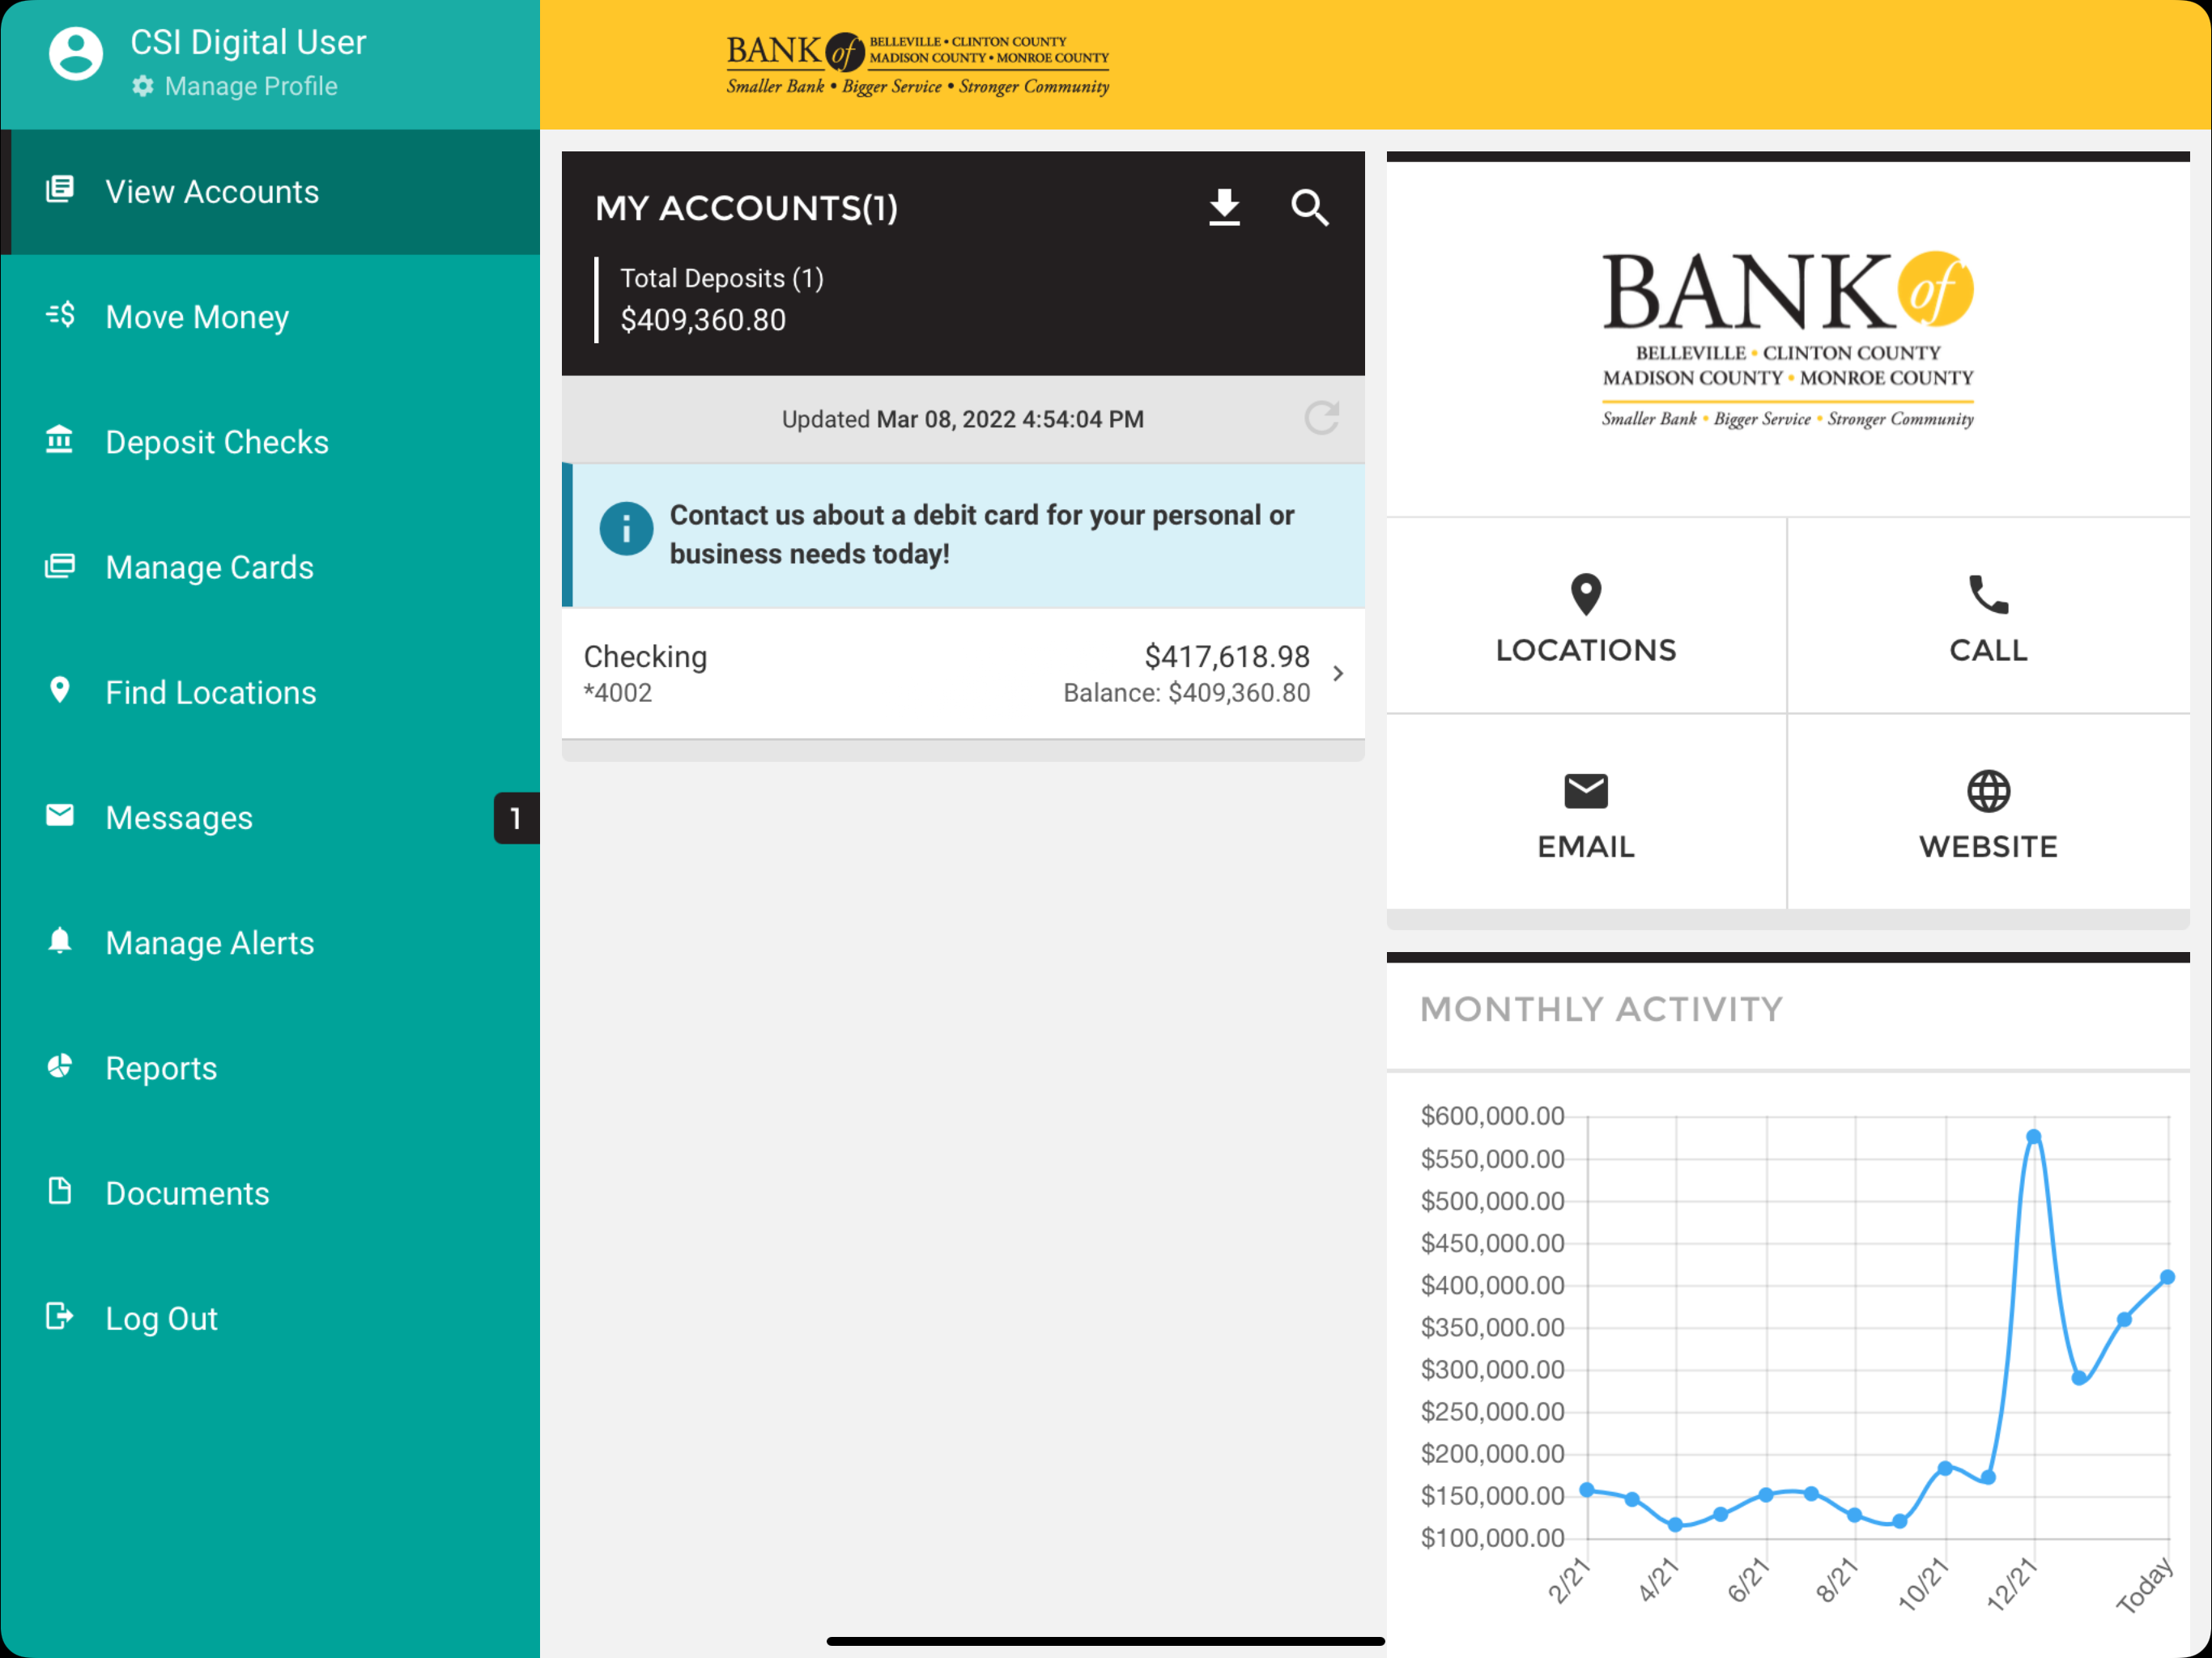Click the user avatar icon

(76, 53)
